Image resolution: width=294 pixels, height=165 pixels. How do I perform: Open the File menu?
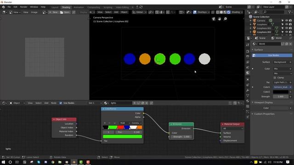[9, 7]
